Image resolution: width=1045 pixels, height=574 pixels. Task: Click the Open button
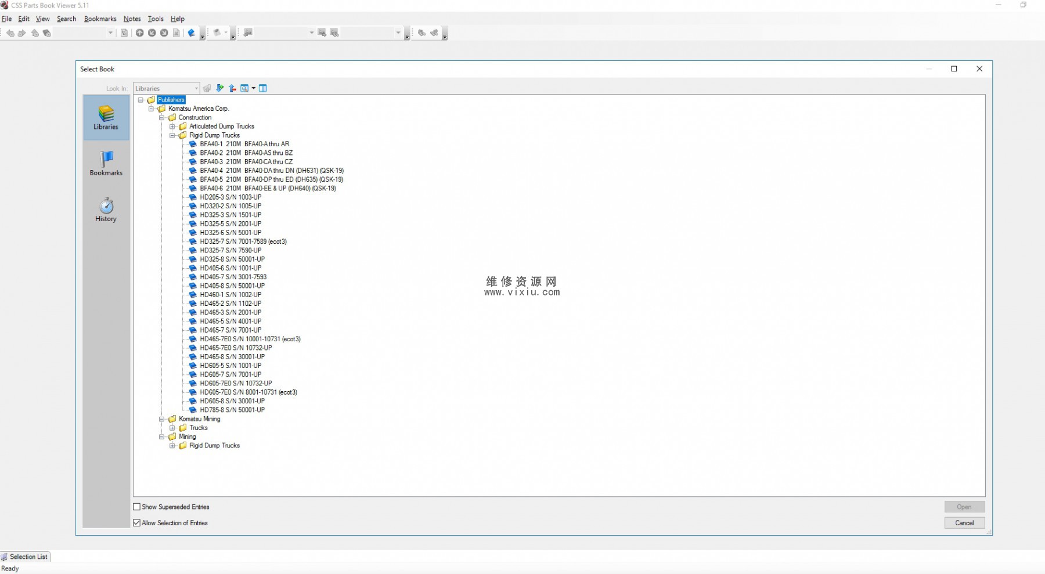[964, 507]
